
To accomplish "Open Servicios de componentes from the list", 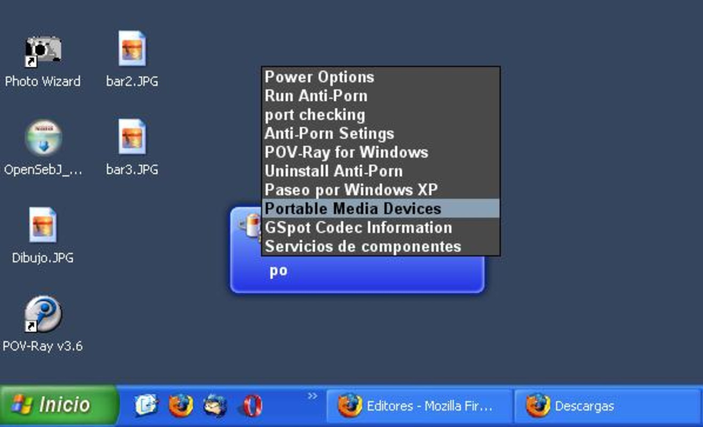I will [363, 246].
